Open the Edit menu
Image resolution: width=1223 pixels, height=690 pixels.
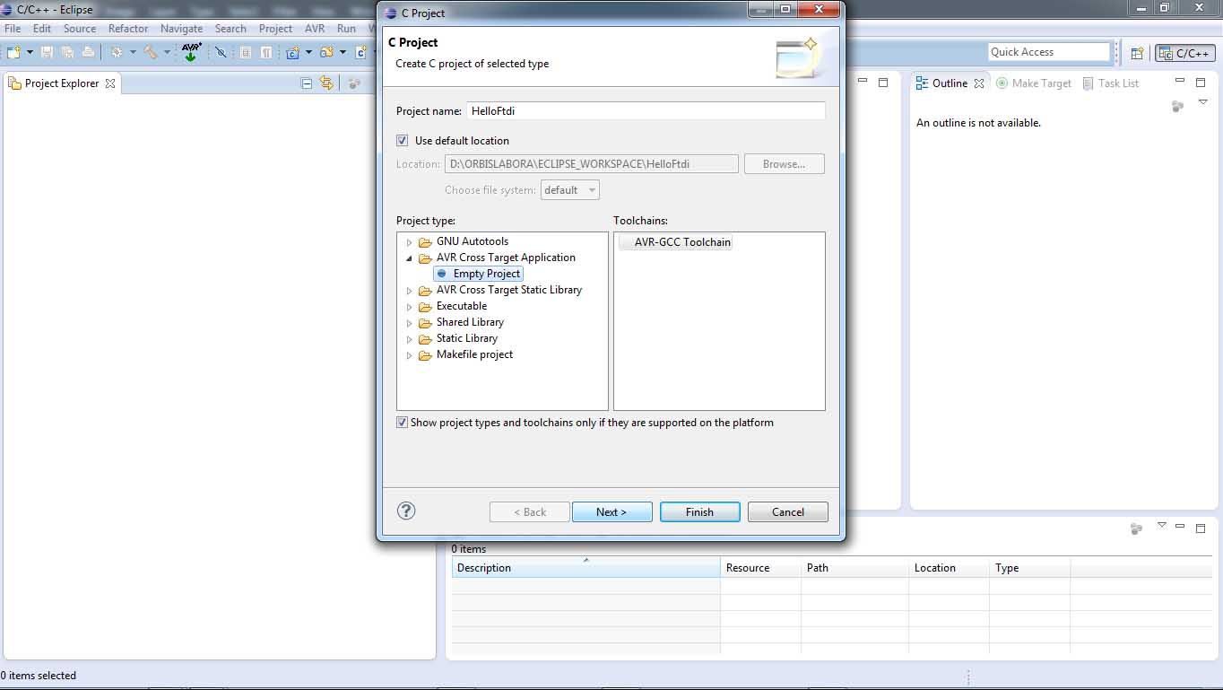click(42, 29)
